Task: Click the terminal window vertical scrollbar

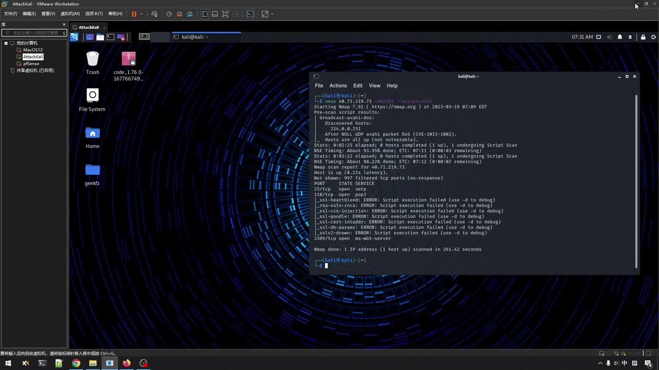Action: click(637, 181)
